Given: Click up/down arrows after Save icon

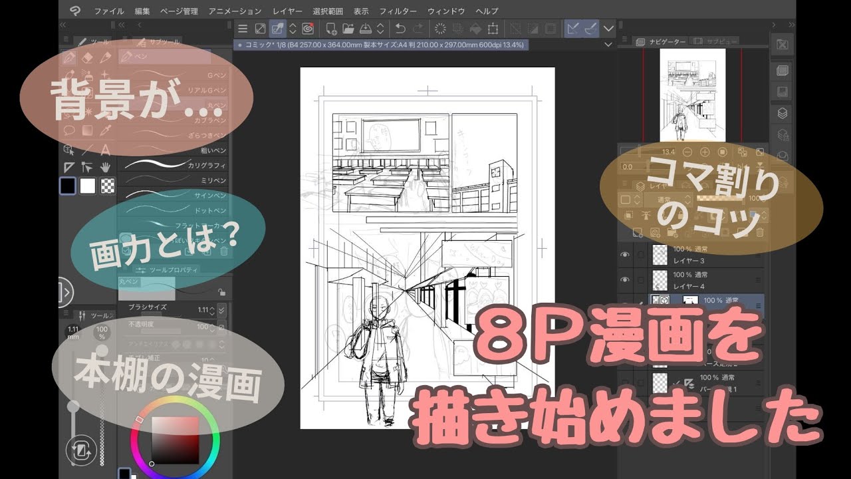Looking at the screenshot, I should pos(380,29).
